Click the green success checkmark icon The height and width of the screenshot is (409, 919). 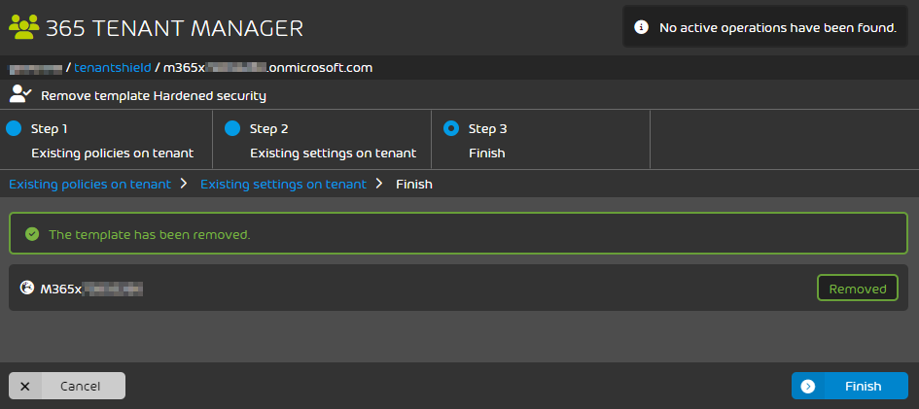point(32,235)
